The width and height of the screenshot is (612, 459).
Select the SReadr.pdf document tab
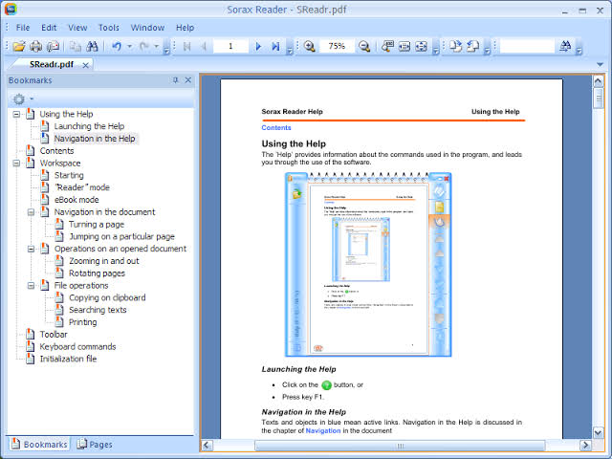(x=51, y=64)
